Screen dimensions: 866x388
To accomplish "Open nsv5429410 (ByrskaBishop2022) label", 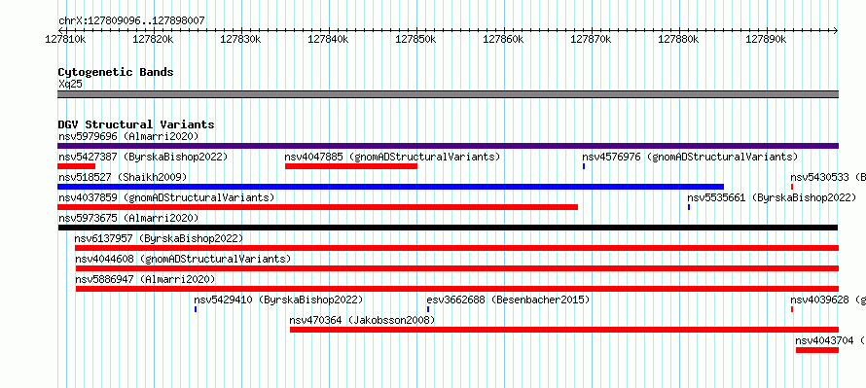I will (278, 300).
